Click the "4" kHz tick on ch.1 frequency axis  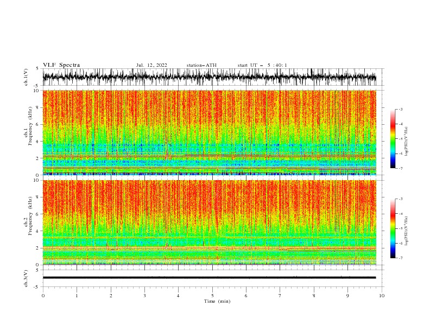[x=38, y=142]
